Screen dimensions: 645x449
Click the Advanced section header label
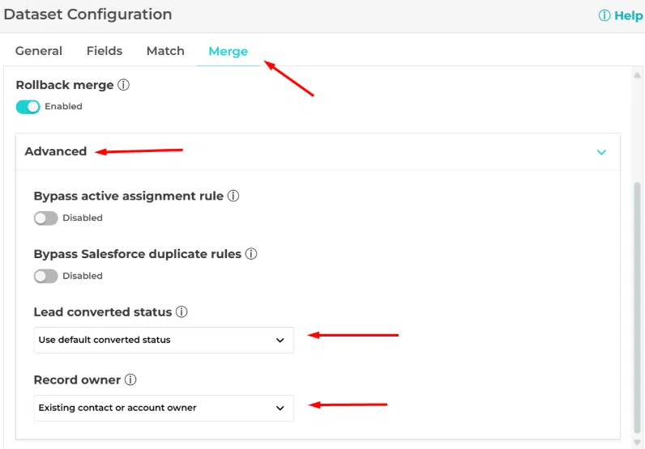(56, 151)
